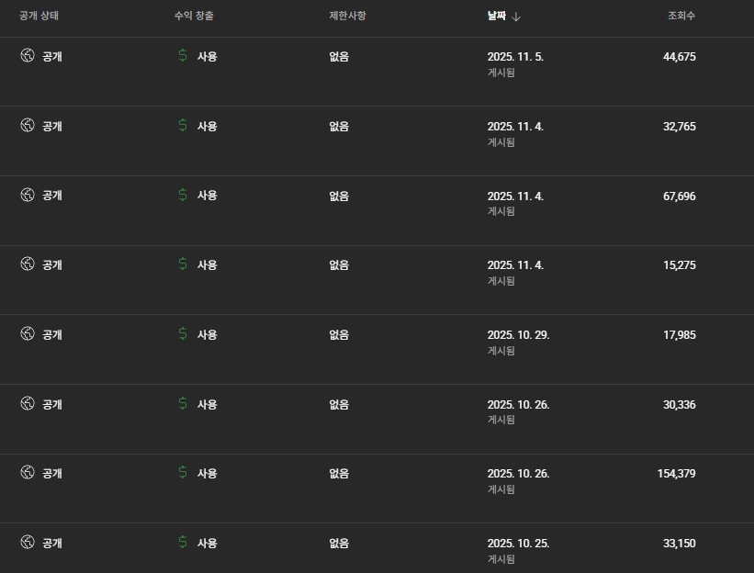
Task: Open the 154,379 view count
Action: tap(676, 473)
